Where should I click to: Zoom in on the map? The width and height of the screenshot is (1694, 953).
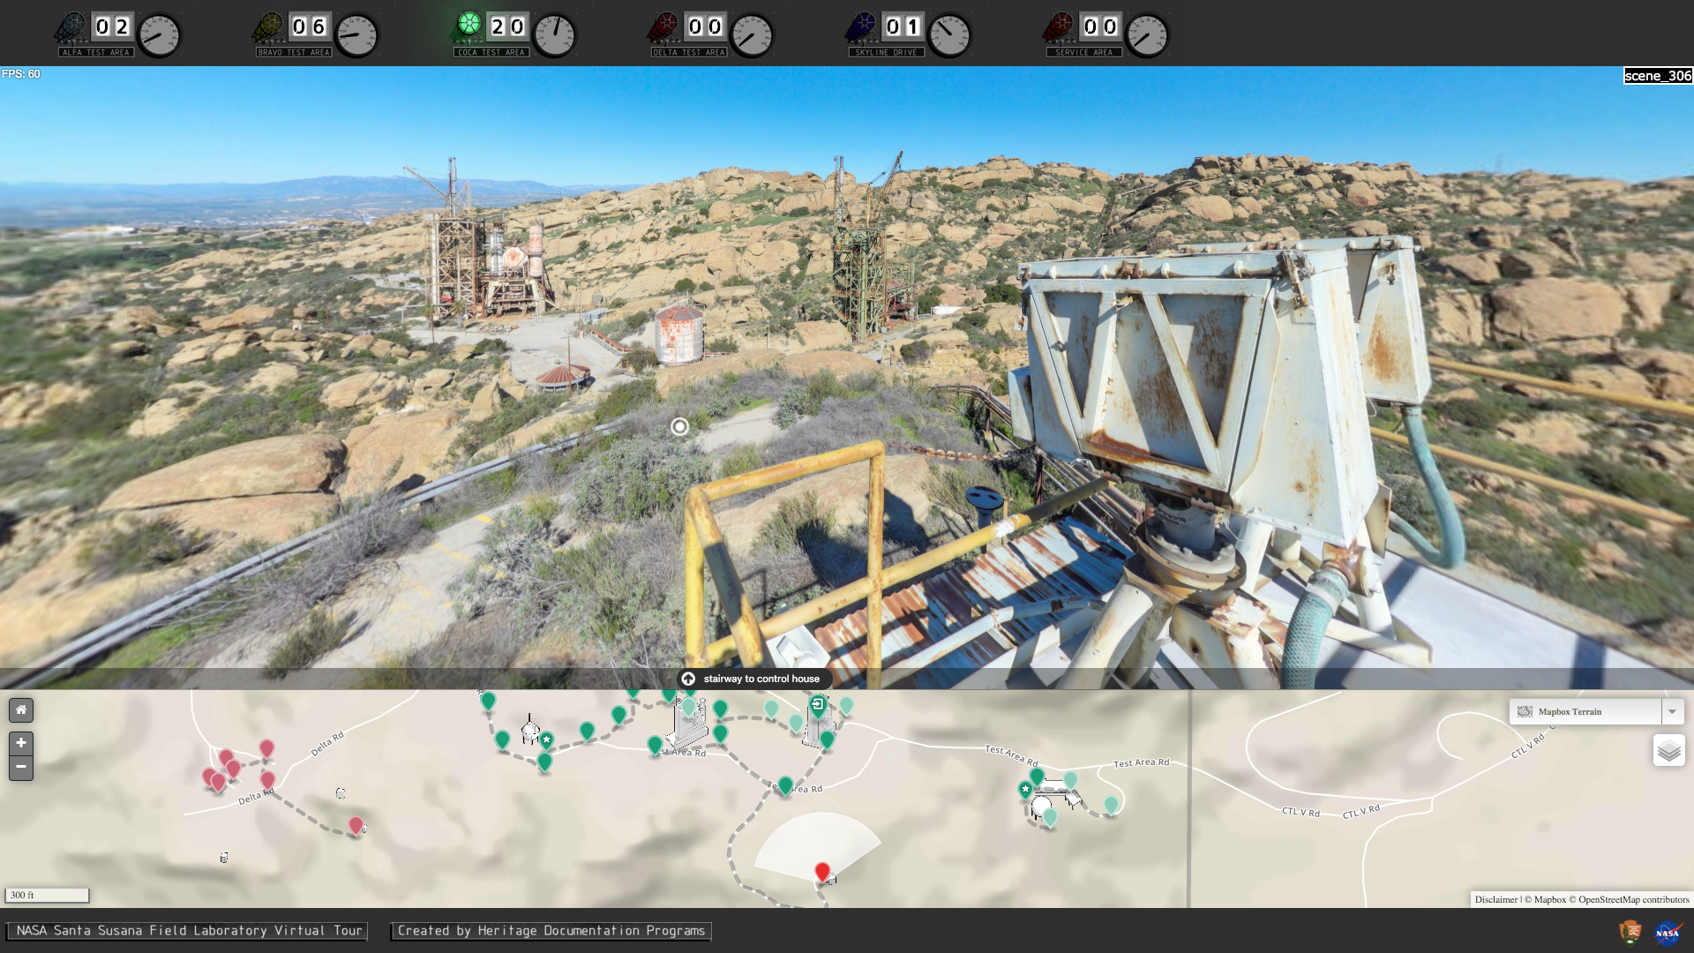click(x=21, y=743)
